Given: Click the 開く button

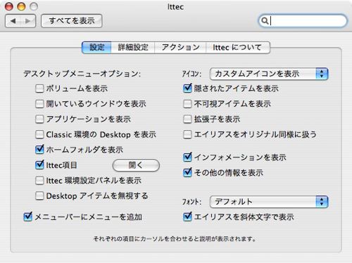Looking at the screenshot, I should click(x=136, y=165).
